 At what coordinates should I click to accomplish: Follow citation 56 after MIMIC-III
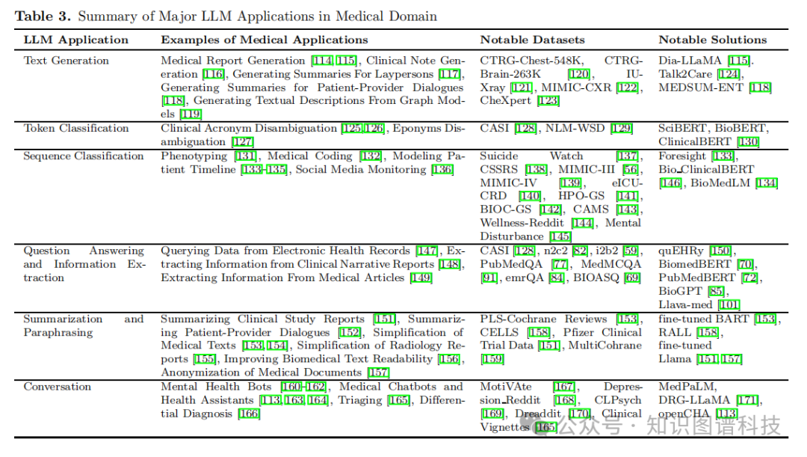pyautogui.click(x=631, y=170)
